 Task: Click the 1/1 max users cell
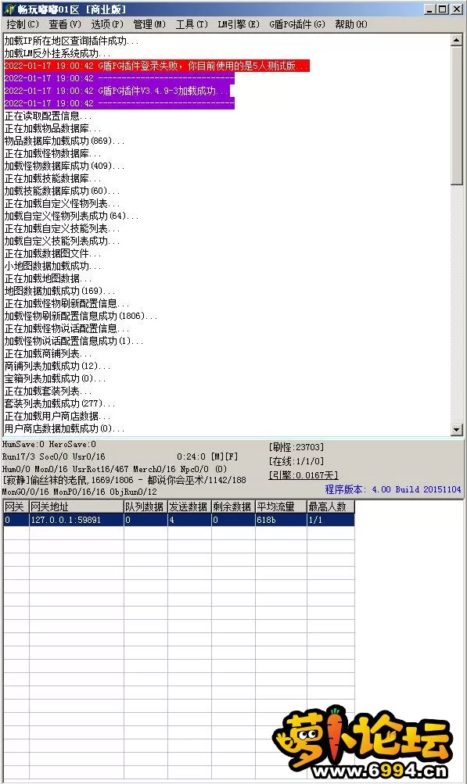pyautogui.click(x=331, y=520)
